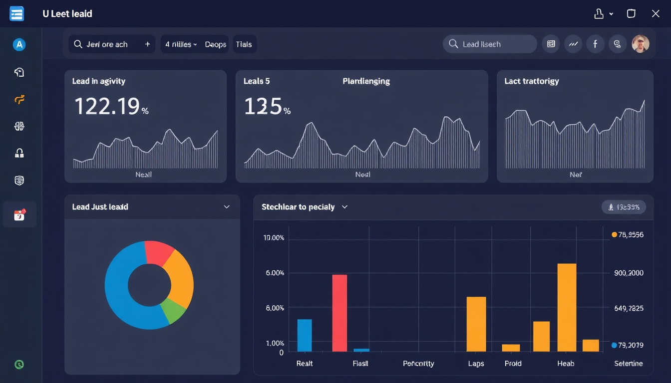Expand the "Lead Just leaid" panel chevron
671x383 pixels.
pyautogui.click(x=227, y=207)
